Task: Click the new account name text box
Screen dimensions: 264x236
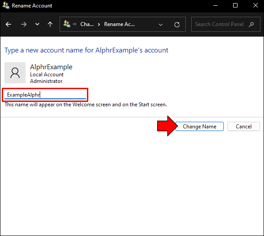Action: pyautogui.click(x=45, y=95)
